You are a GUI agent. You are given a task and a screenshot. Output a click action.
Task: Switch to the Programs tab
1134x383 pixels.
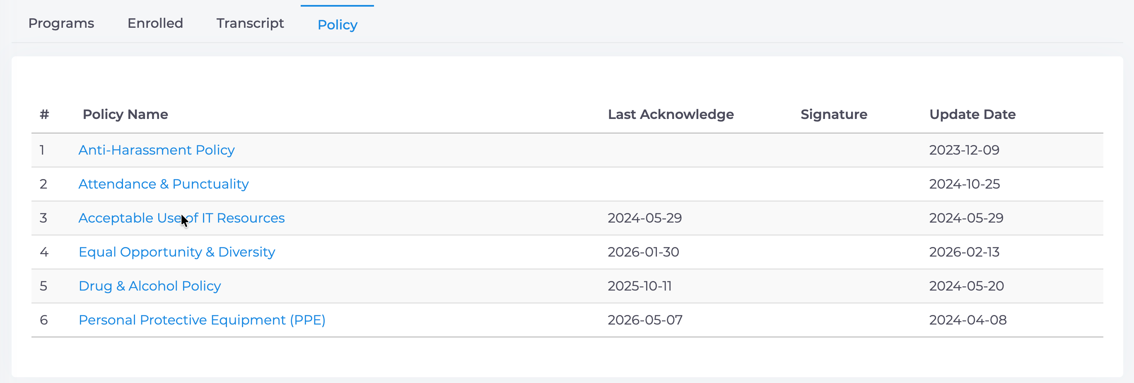[61, 23]
